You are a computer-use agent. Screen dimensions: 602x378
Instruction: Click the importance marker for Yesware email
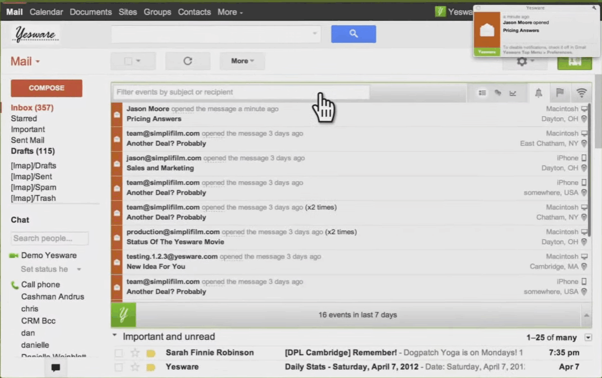pos(151,367)
